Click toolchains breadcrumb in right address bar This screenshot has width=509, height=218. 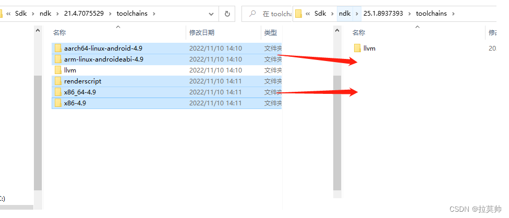431,14
